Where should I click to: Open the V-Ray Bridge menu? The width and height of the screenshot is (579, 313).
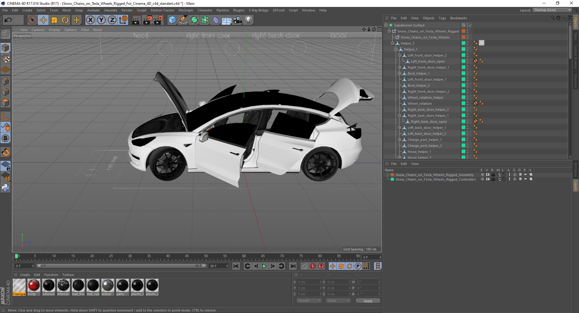tap(258, 10)
